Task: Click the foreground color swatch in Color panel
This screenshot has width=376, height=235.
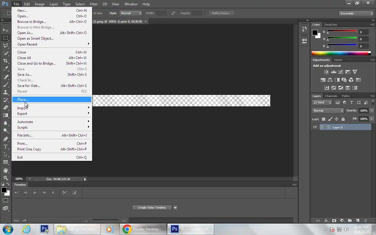Action: coord(315,33)
